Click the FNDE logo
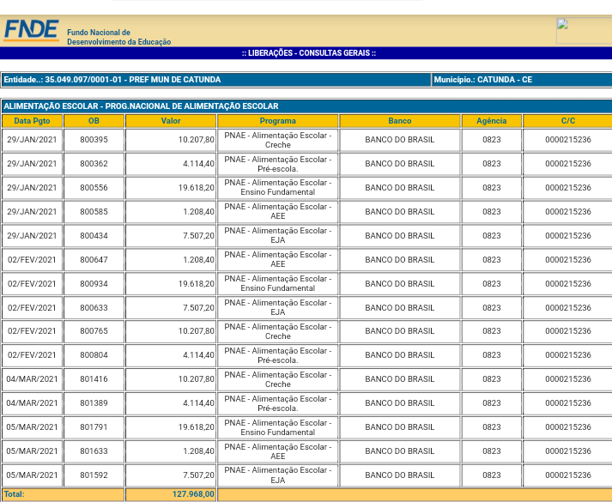Screen dimensions: 612x502 [x=32, y=30]
